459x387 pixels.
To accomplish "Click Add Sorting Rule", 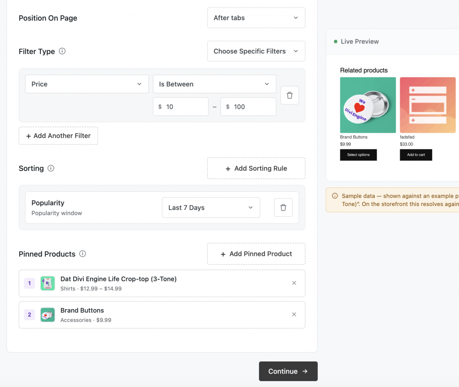I will pos(256,168).
